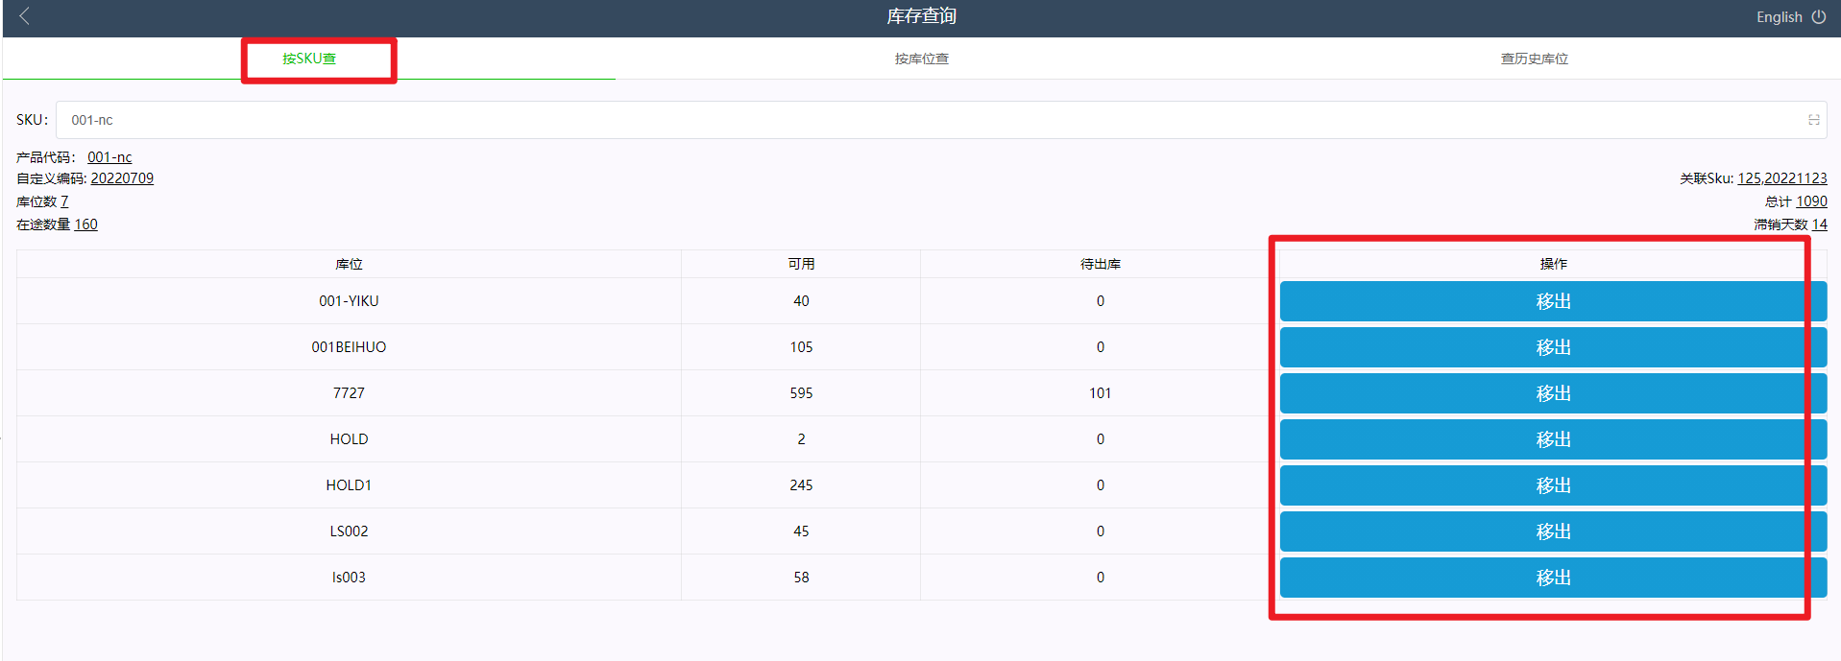Focus the SKU input field

tap(941, 120)
